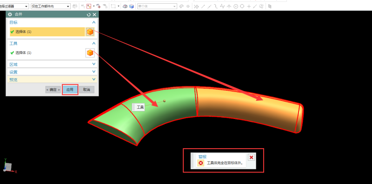Screen dimensions: 372x184
Task: Click the 应用 button
Action: click(x=70, y=90)
